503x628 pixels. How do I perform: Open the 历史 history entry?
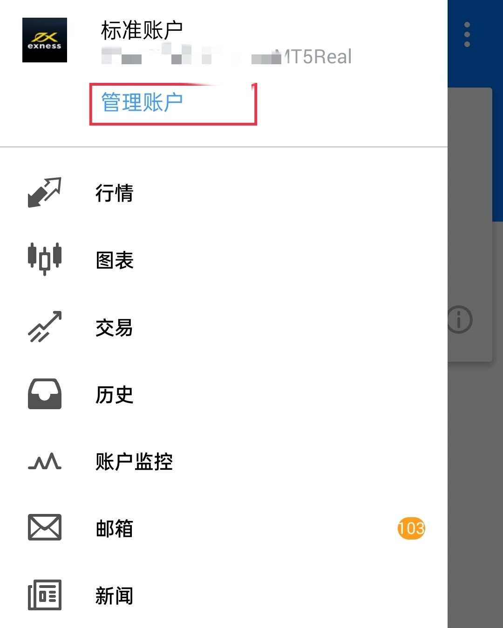click(224, 395)
